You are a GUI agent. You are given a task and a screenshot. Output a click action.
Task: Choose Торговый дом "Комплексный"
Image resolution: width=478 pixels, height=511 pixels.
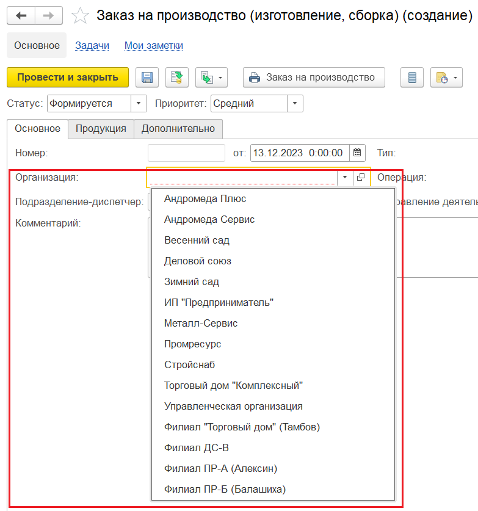273,385
